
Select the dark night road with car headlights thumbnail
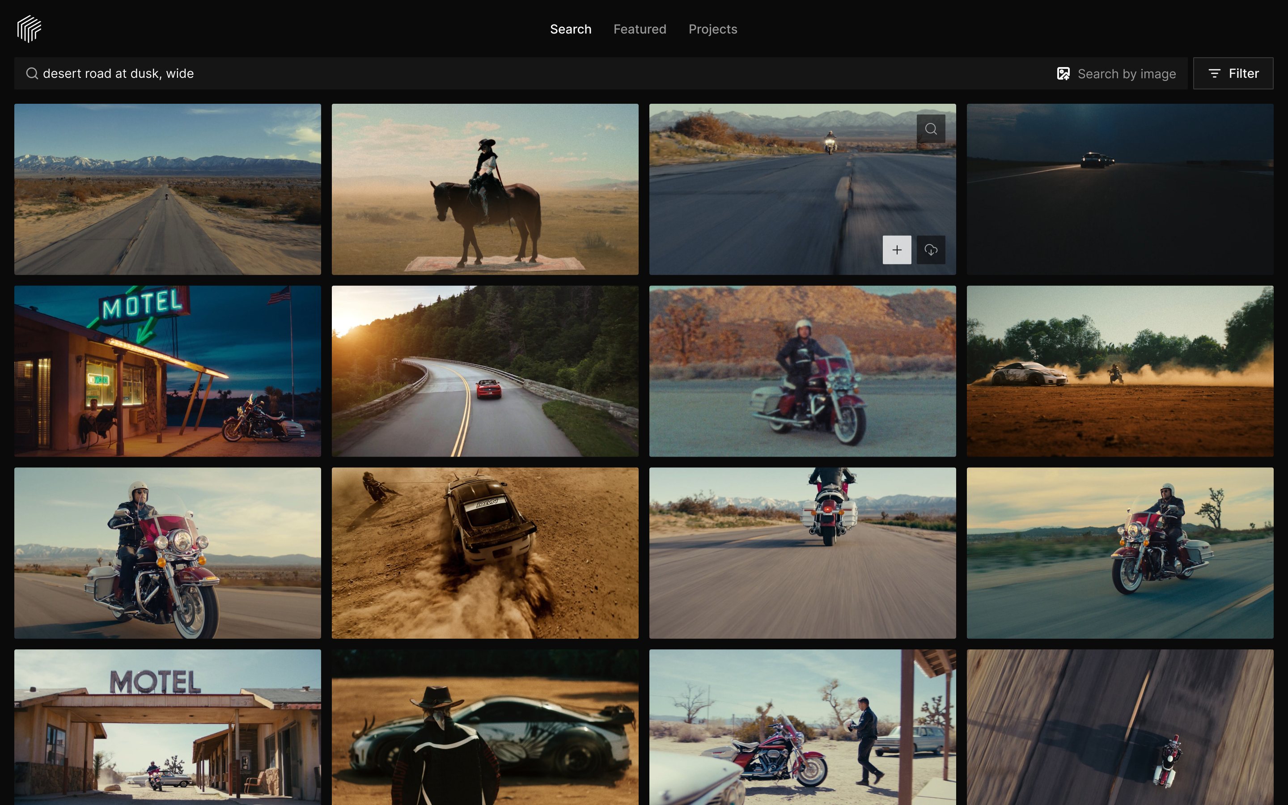pyautogui.click(x=1120, y=189)
